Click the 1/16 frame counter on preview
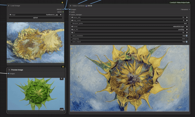 (62, 110)
